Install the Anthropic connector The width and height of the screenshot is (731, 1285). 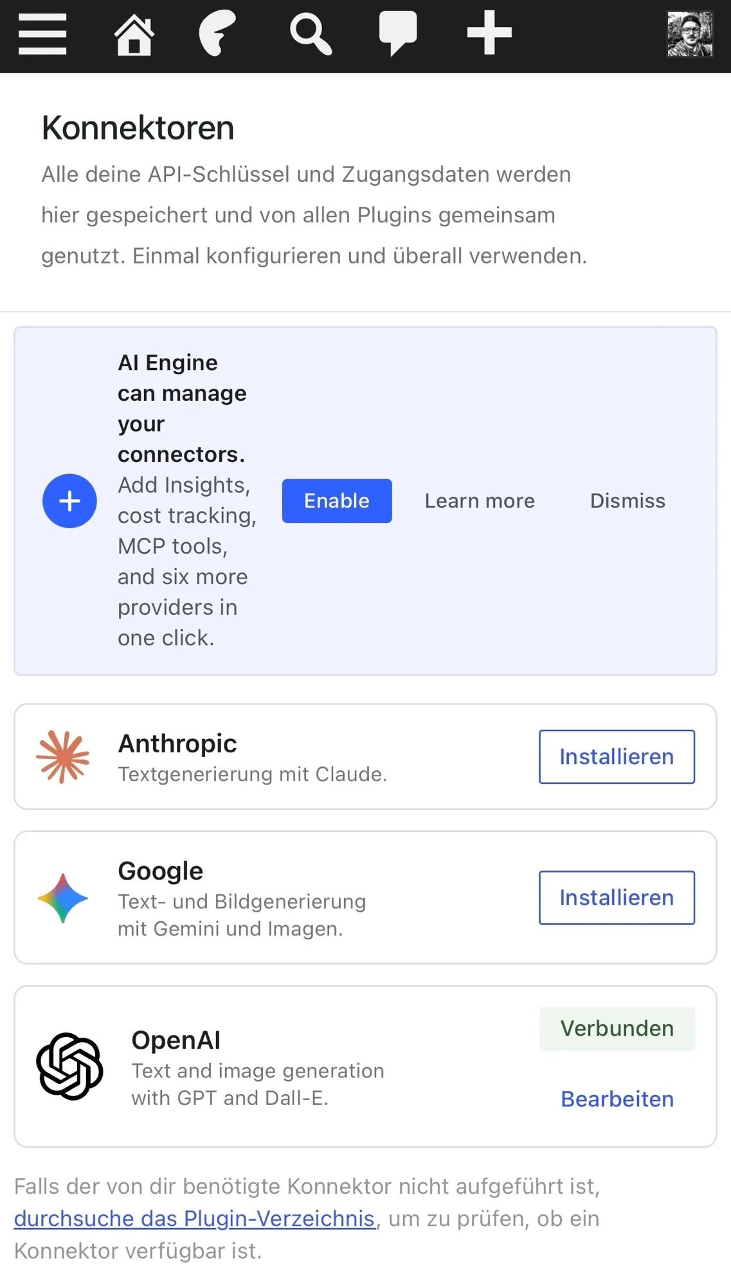coord(617,757)
